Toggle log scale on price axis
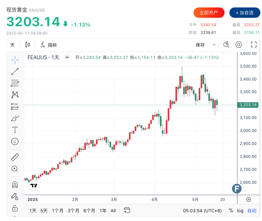This screenshot has height=221, width=262. tap(240, 211)
